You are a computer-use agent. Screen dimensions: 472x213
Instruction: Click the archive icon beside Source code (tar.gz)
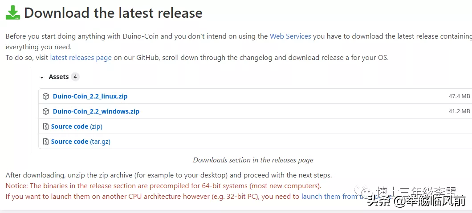point(46,142)
